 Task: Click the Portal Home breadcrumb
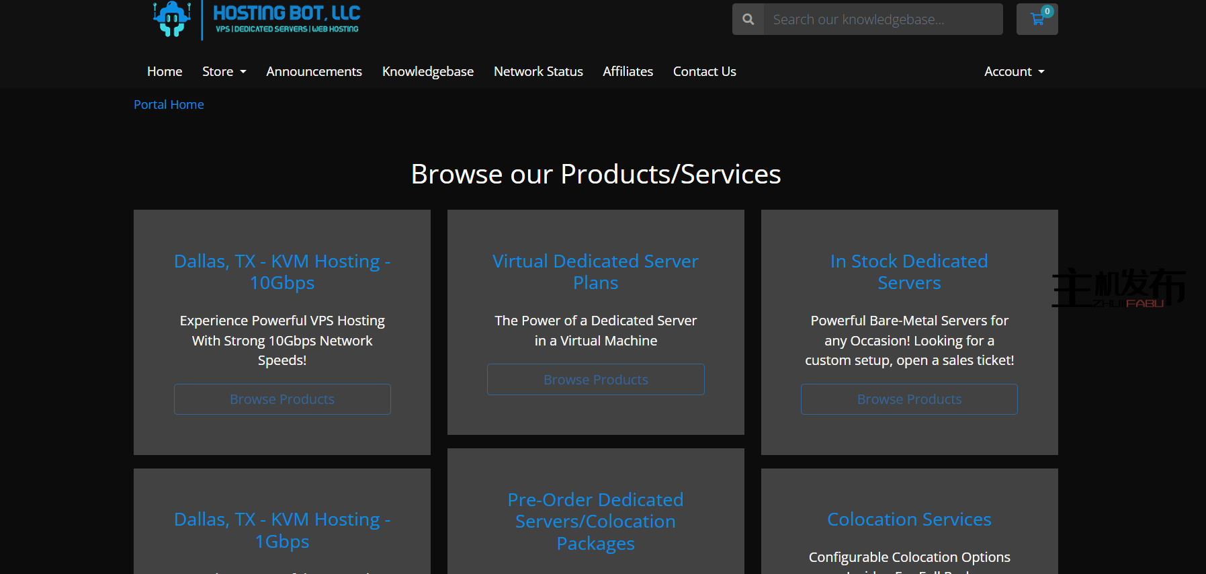[169, 104]
